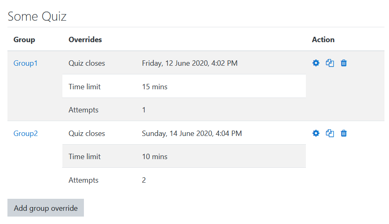Click the 15 mins time limit value

pos(155,87)
